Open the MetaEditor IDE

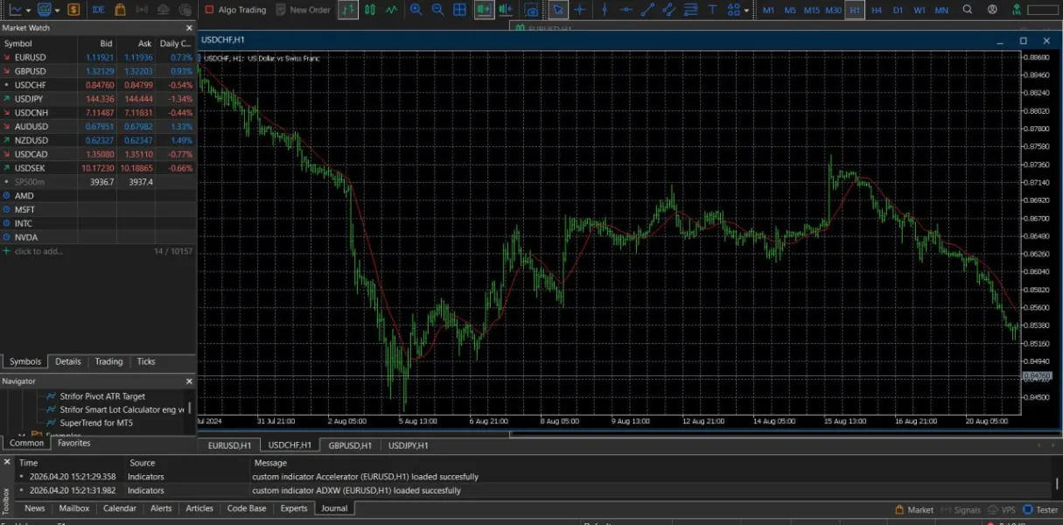[x=98, y=10]
